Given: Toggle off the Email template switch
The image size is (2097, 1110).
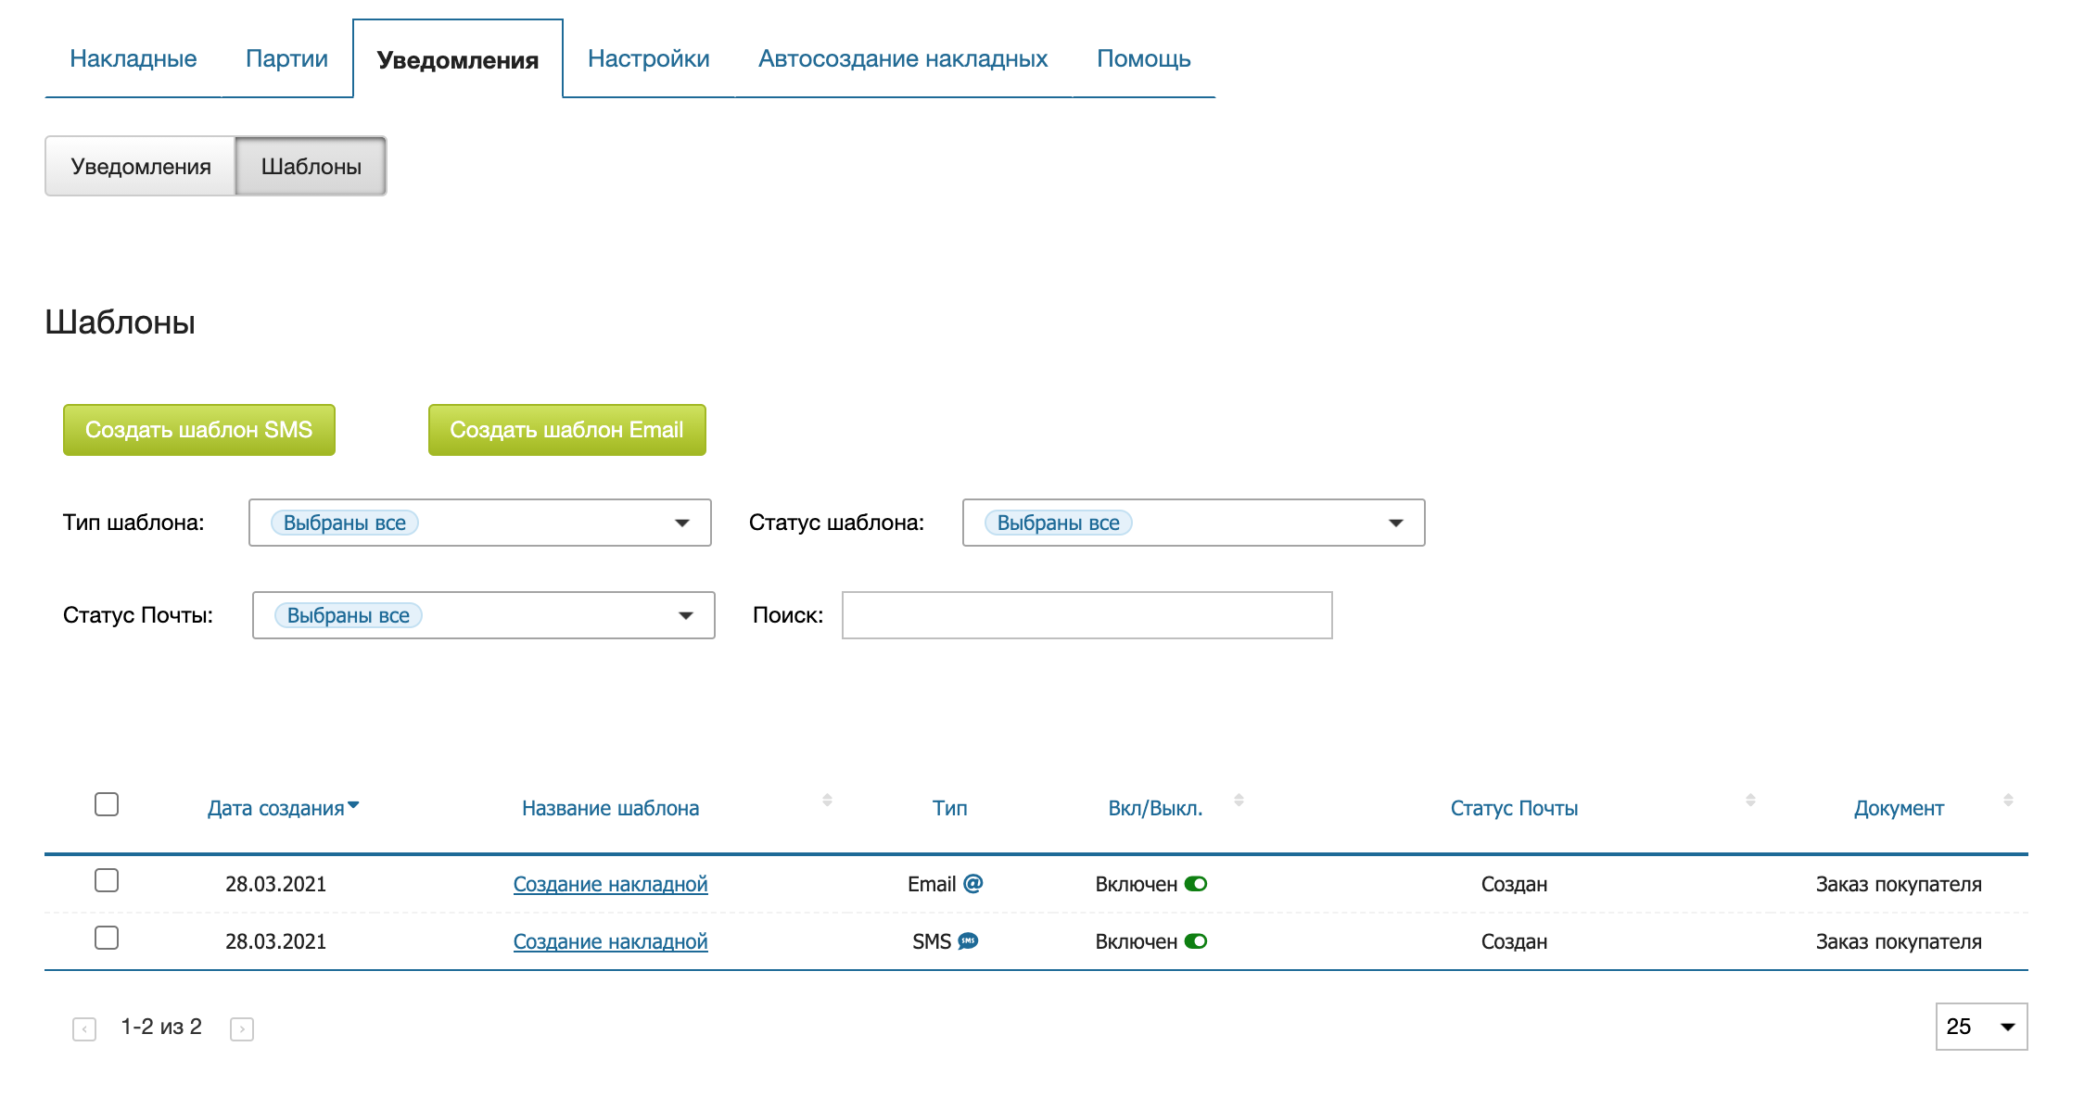Looking at the screenshot, I should coord(1196,884).
